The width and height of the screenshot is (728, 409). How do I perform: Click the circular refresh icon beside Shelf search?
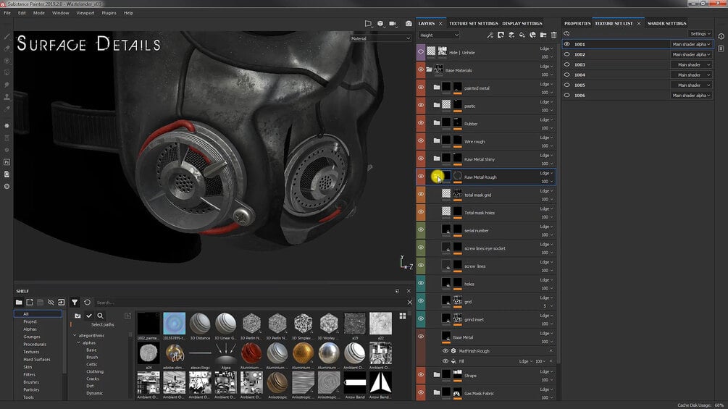pos(87,303)
